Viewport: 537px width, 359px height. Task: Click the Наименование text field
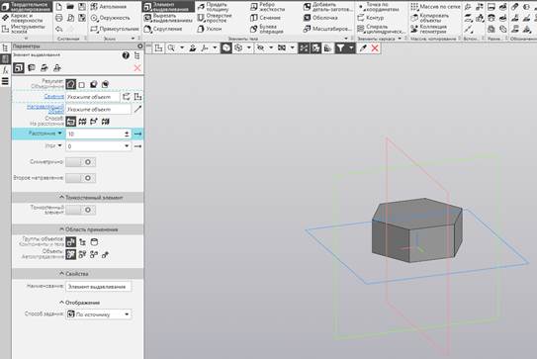[x=98, y=287]
